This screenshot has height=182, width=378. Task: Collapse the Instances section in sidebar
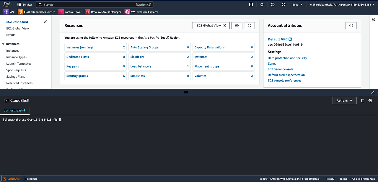coord(4,44)
